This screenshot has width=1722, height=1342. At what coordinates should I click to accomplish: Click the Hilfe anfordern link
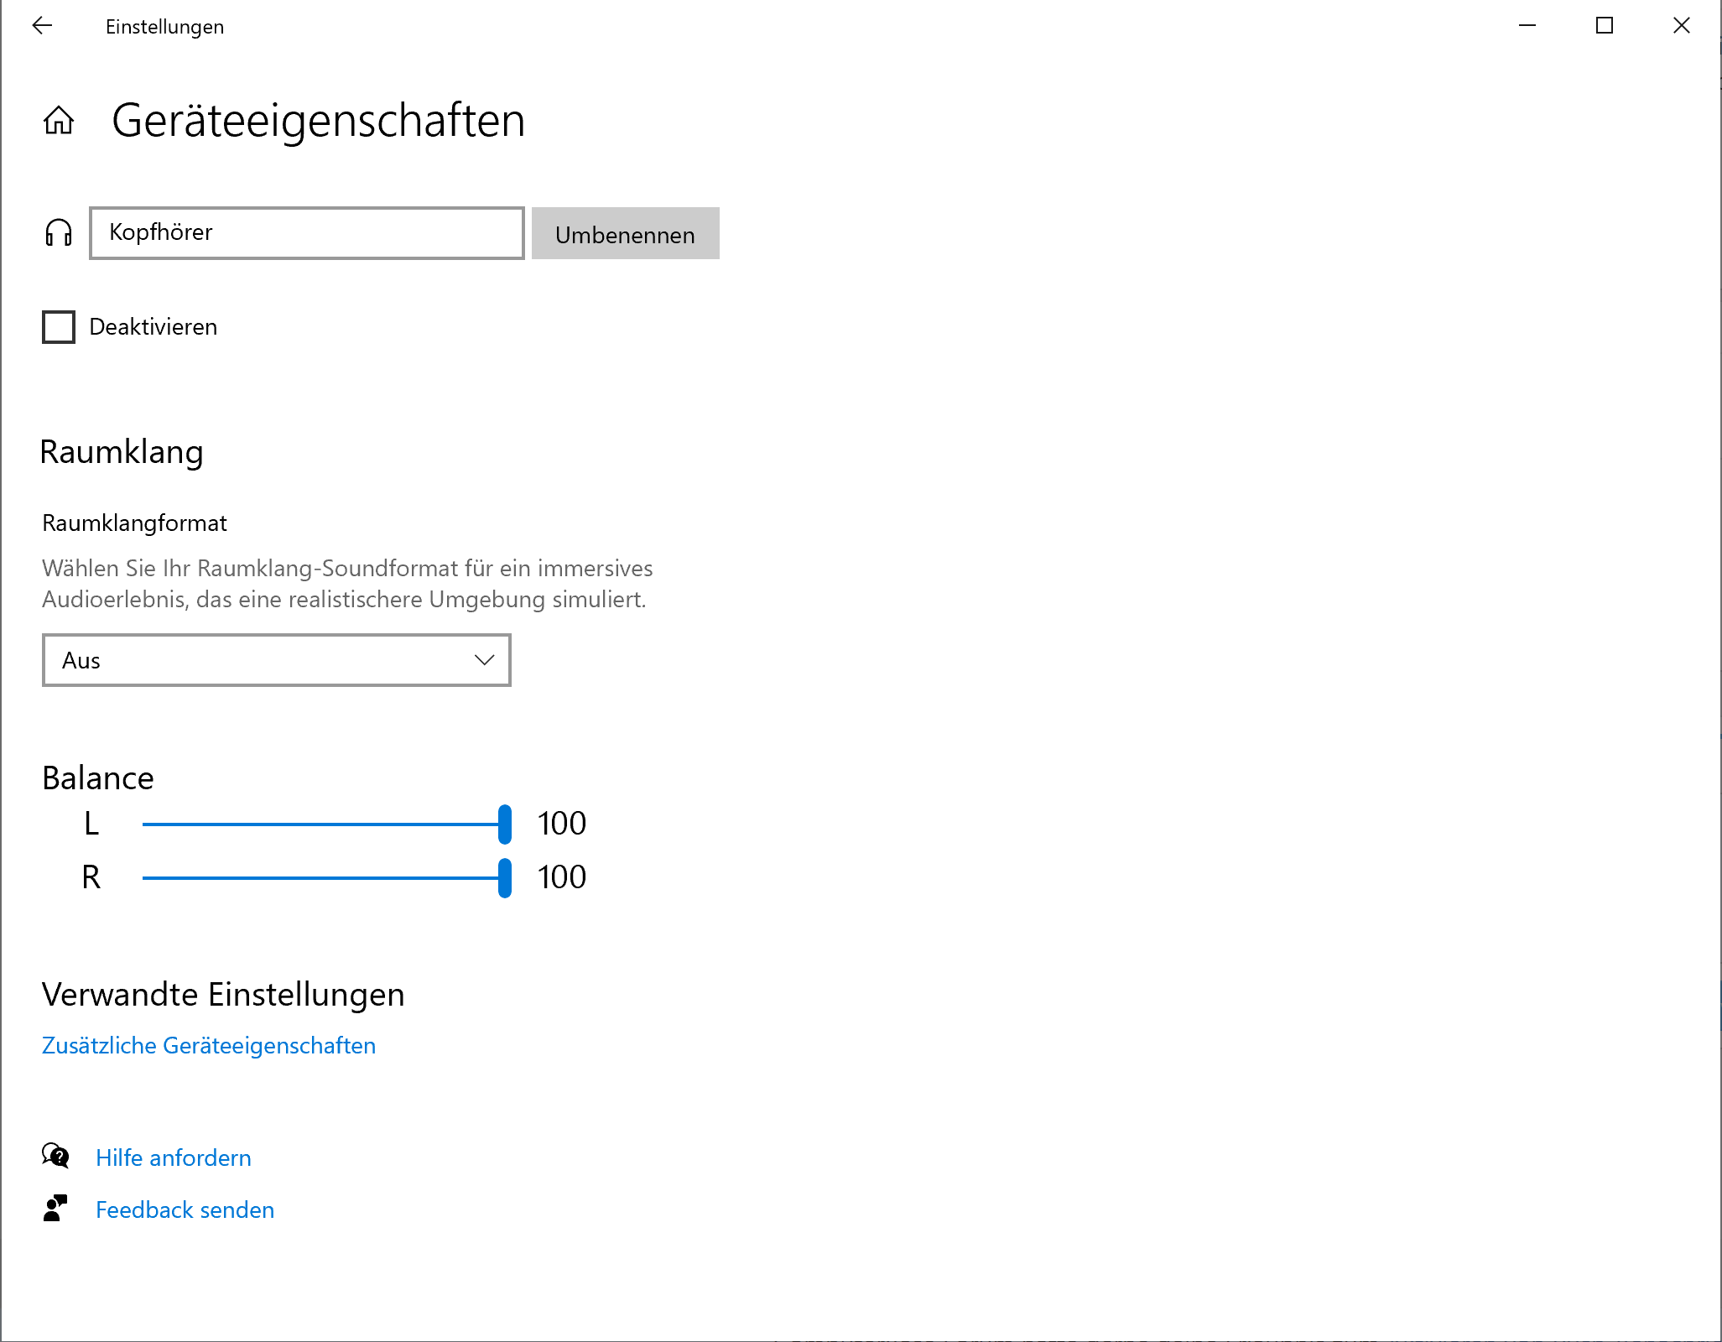pyautogui.click(x=173, y=1157)
